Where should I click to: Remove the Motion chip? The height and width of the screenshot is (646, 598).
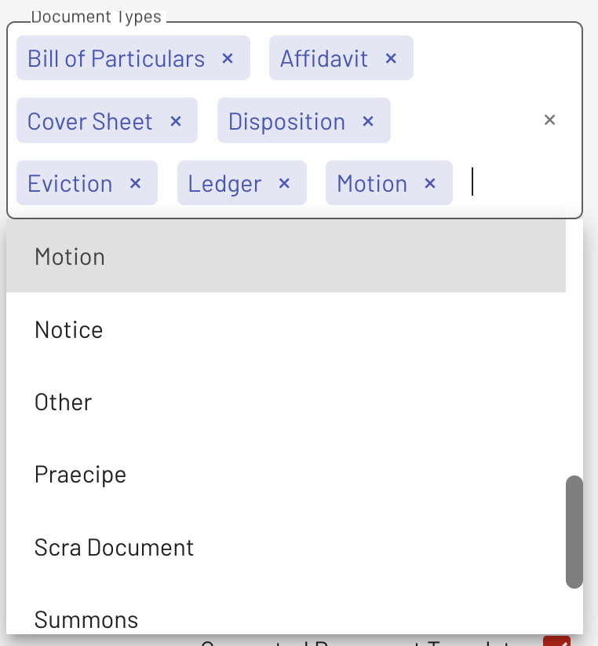[430, 183]
